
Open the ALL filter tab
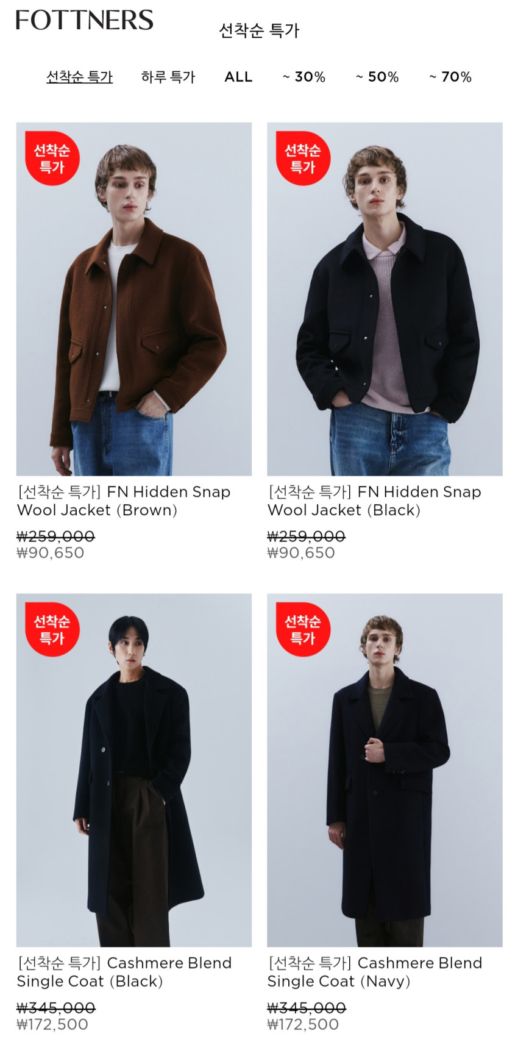tap(238, 77)
